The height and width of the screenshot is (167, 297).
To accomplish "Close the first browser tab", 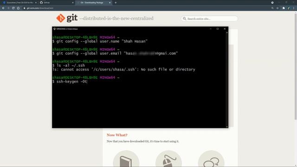I will 36,3.
